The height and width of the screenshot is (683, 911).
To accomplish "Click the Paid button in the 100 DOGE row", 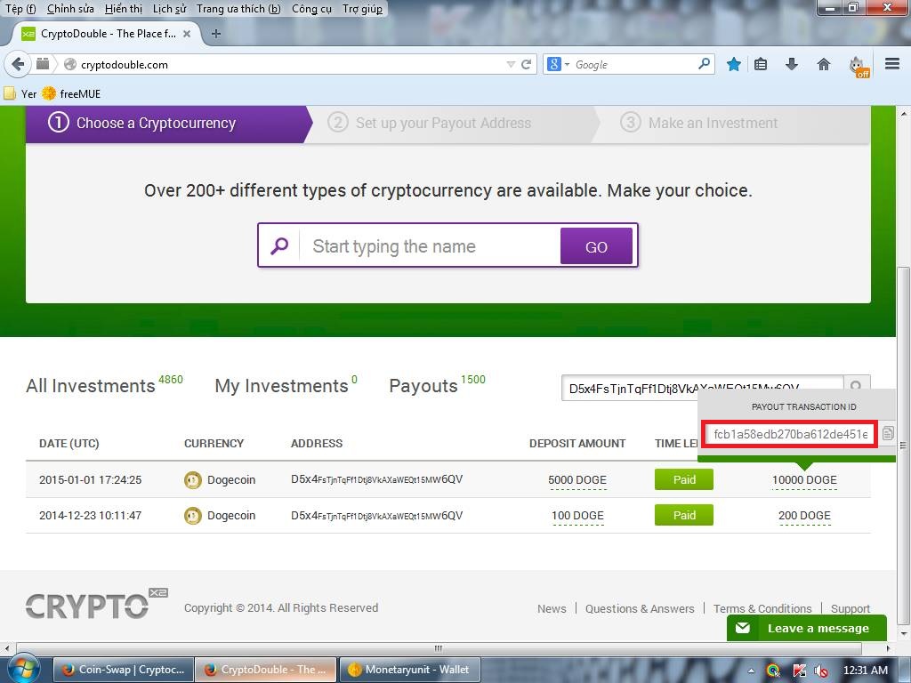I will pos(684,515).
